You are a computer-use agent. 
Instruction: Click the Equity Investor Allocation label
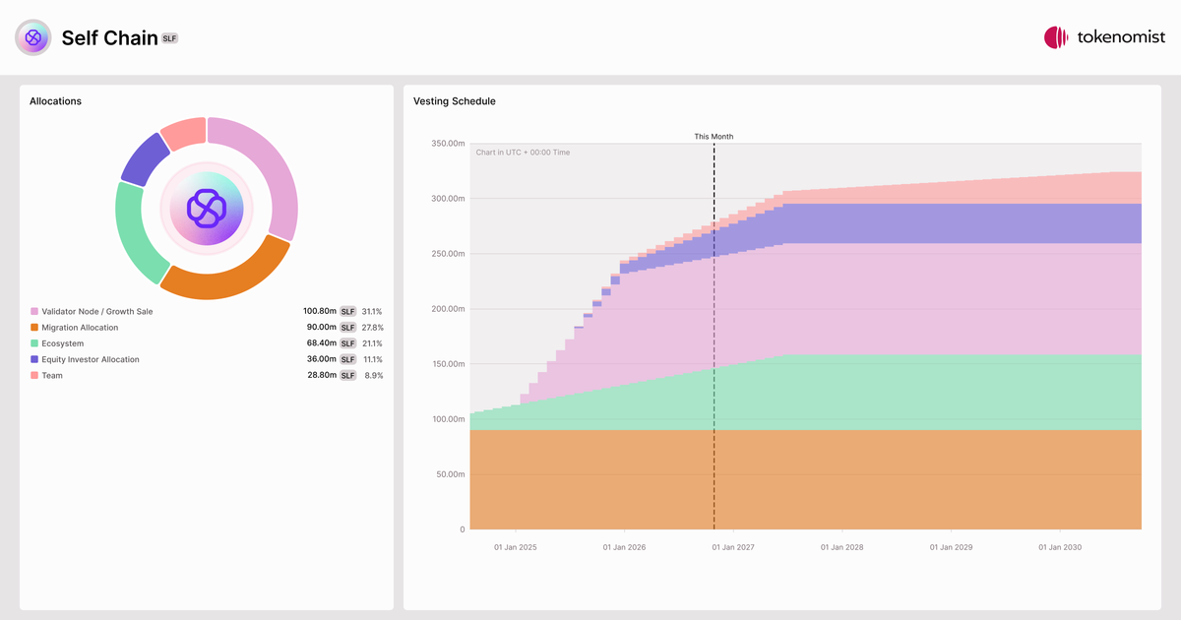point(91,359)
